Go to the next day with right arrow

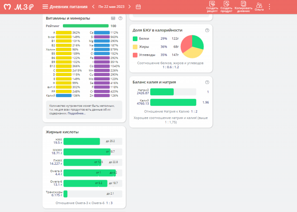pyautogui.click(x=131, y=7)
